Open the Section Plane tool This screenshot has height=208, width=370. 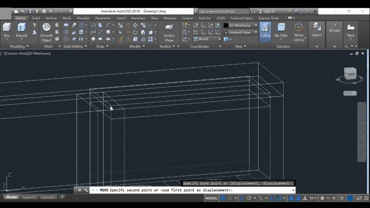169,32
